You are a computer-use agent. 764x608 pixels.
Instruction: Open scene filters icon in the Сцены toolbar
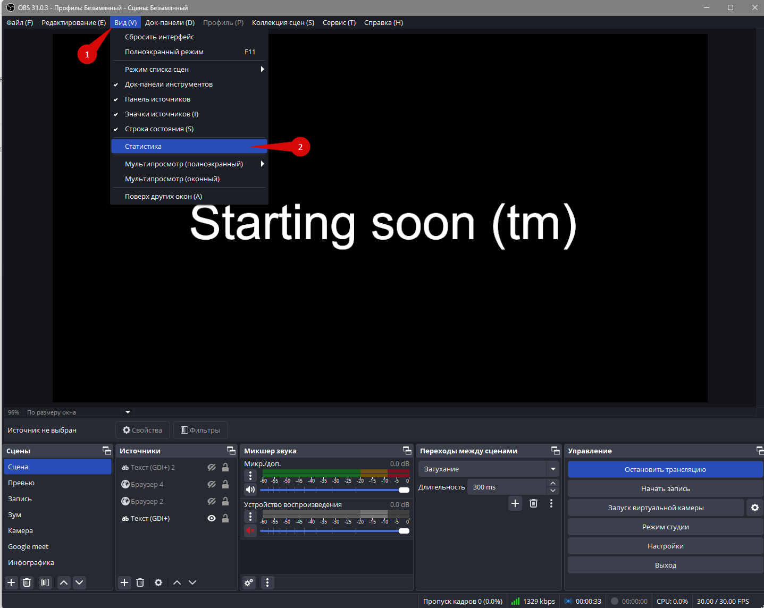[45, 582]
